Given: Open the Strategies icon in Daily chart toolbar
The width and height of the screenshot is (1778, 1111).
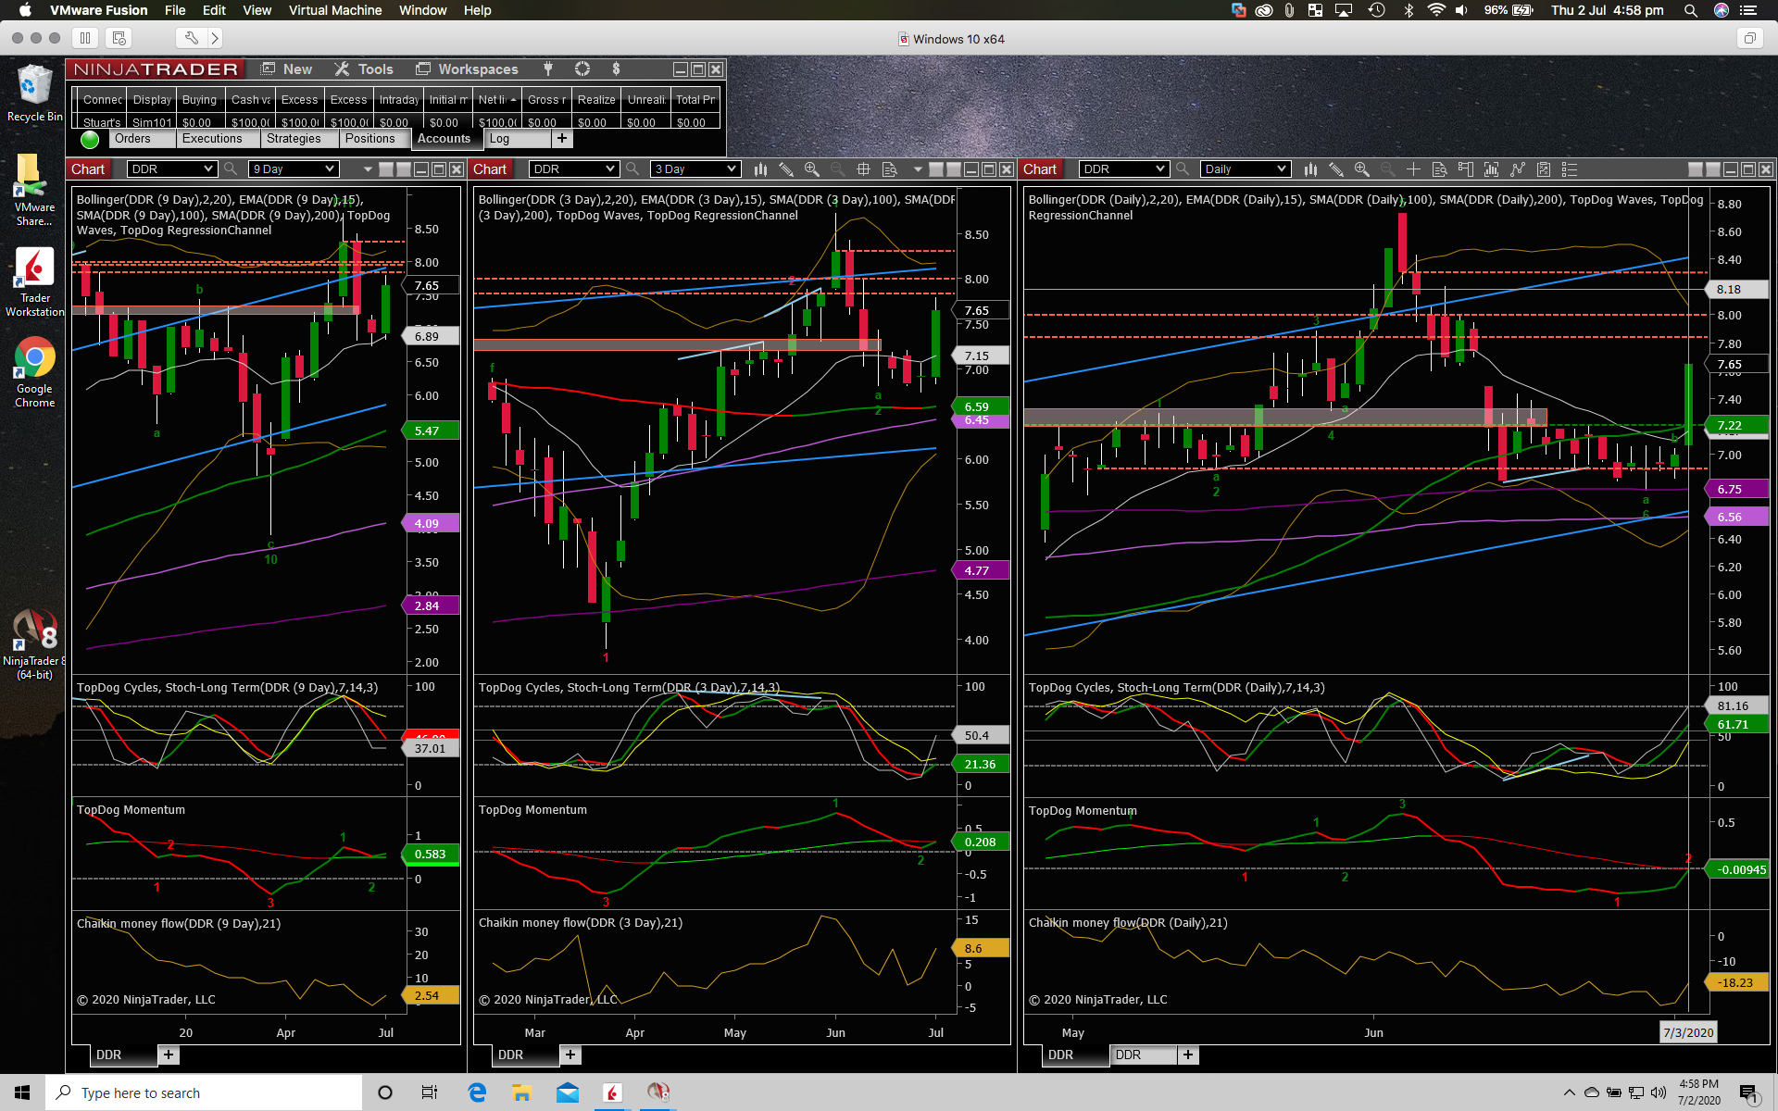Looking at the screenshot, I should click(1543, 169).
